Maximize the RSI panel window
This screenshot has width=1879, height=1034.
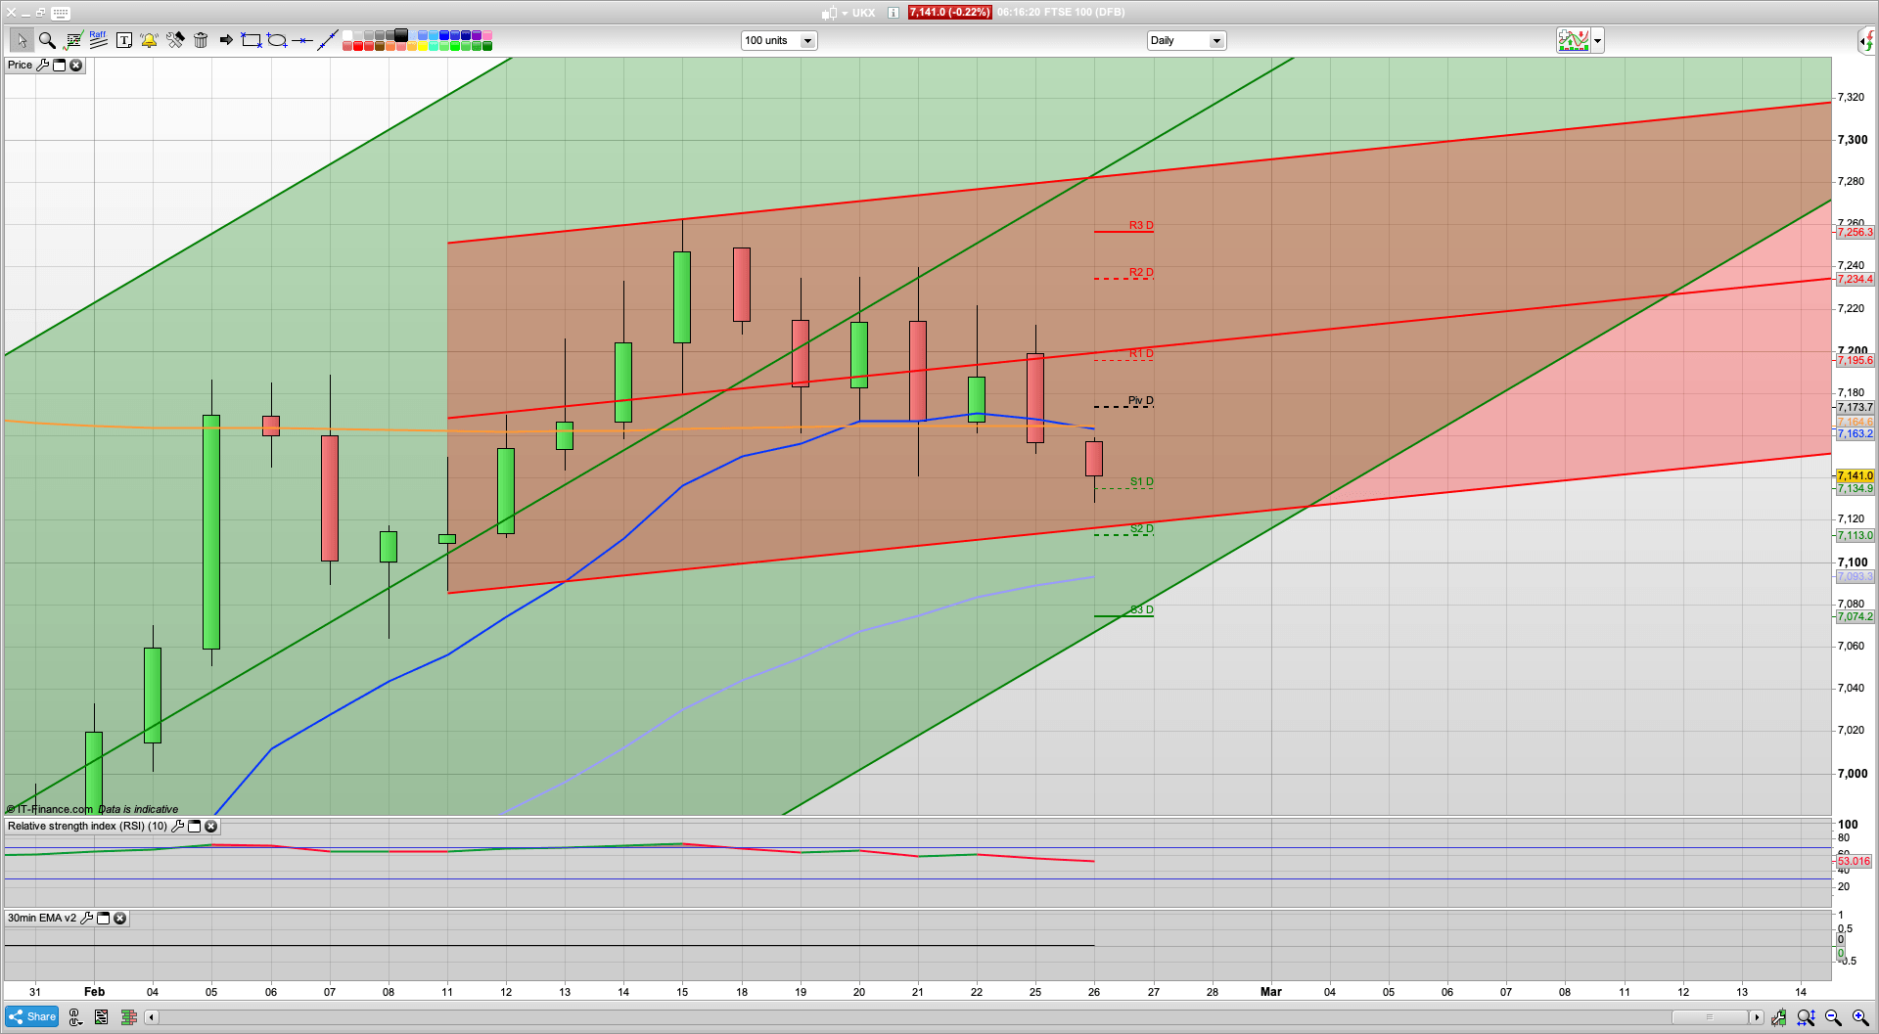(x=194, y=827)
